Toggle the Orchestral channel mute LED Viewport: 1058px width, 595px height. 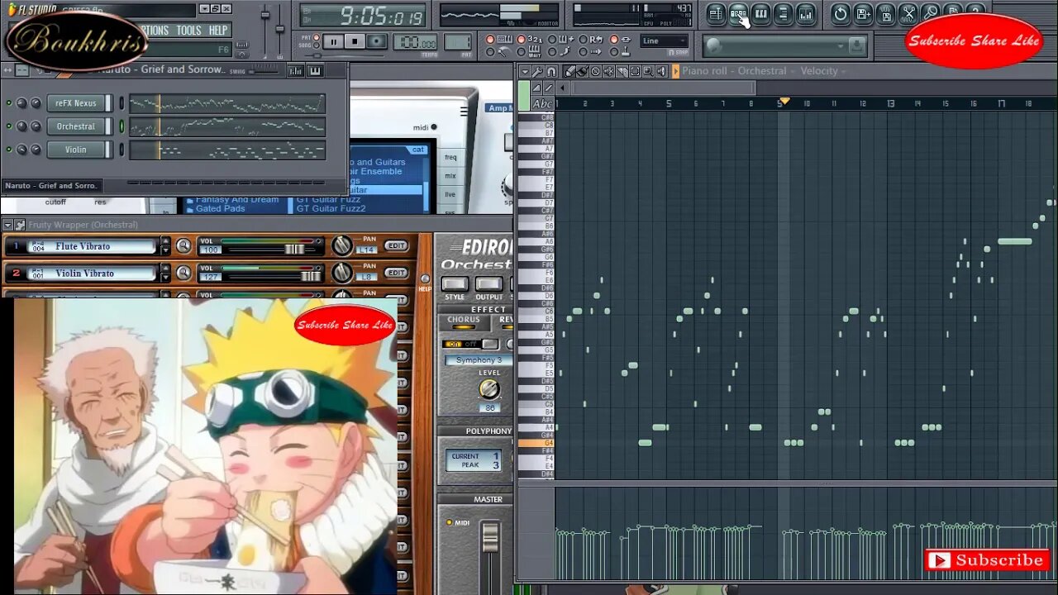coord(9,126)
